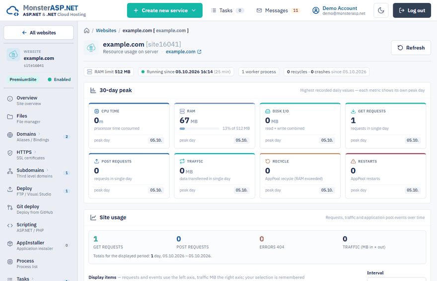Open example.com external link
The height and width of the screenshot is (281, 437).
183,52
